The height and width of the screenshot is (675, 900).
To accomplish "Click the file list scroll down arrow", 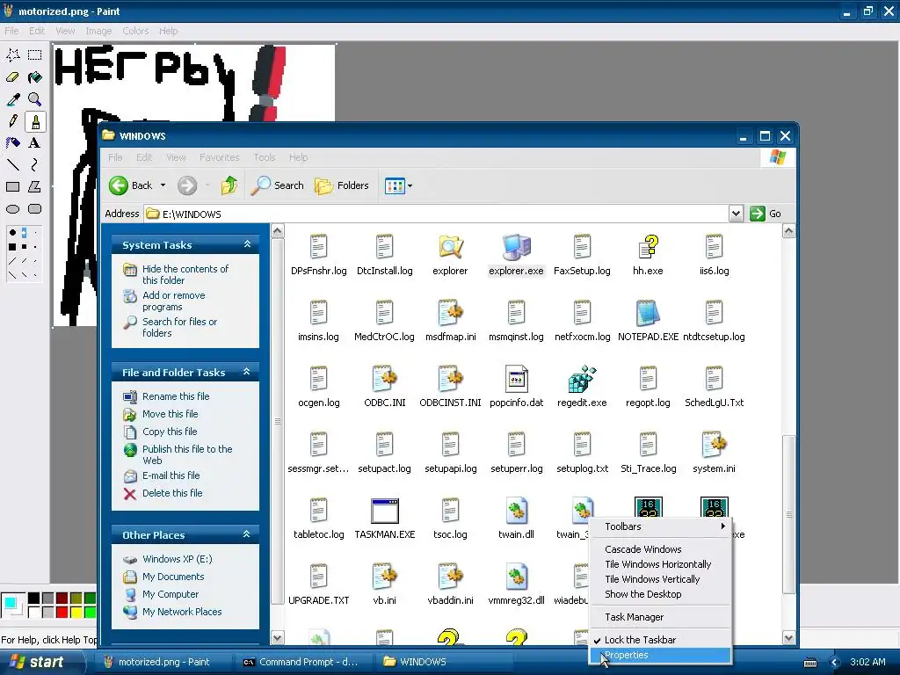I will [x=788, y=638].
